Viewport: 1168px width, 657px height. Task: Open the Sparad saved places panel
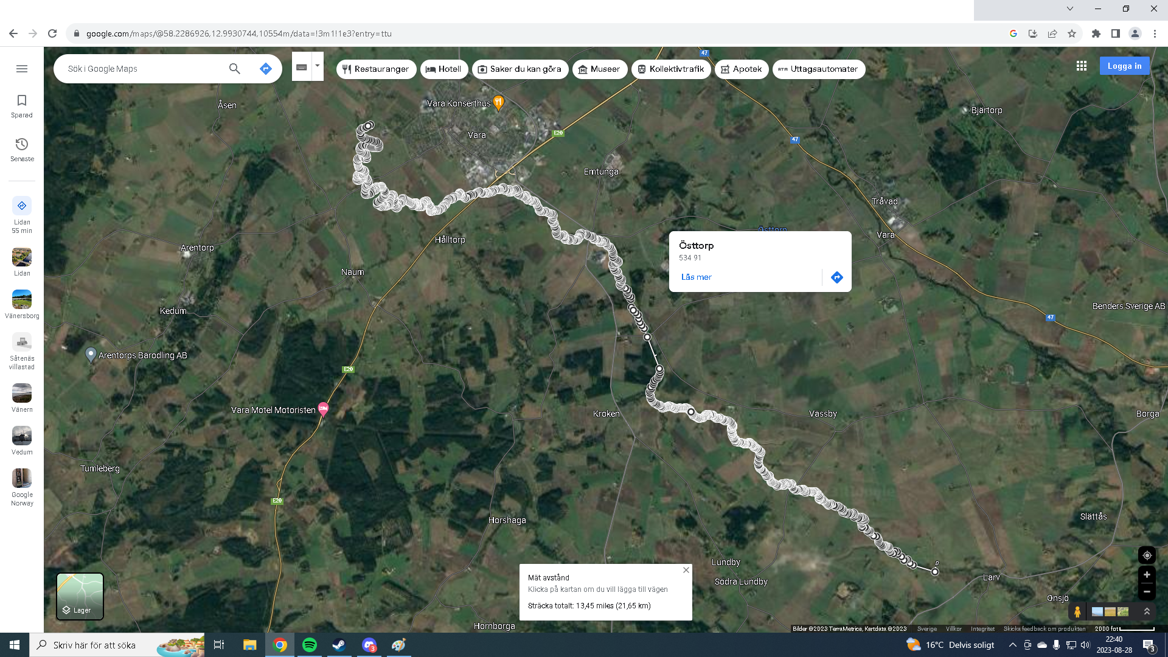point(22,105)
